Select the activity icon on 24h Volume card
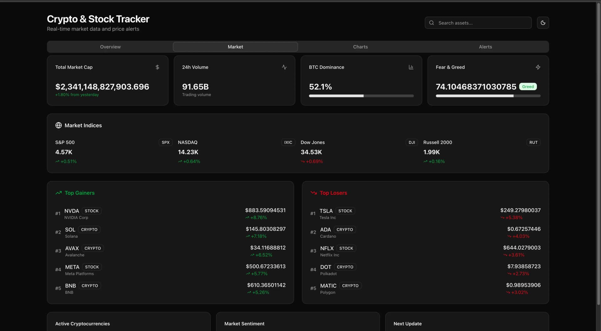 tap(284, 67)
